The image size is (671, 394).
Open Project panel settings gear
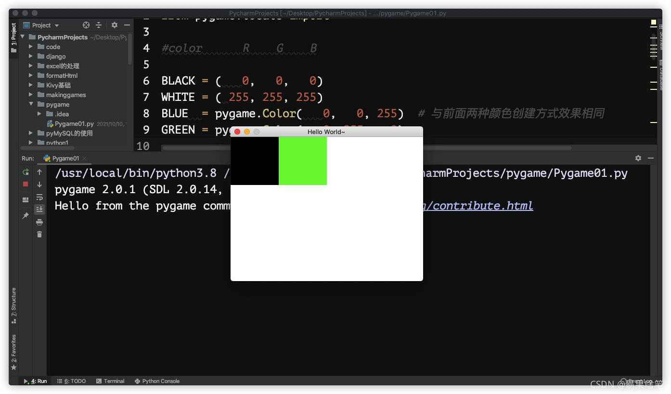[x=114, y=25]
